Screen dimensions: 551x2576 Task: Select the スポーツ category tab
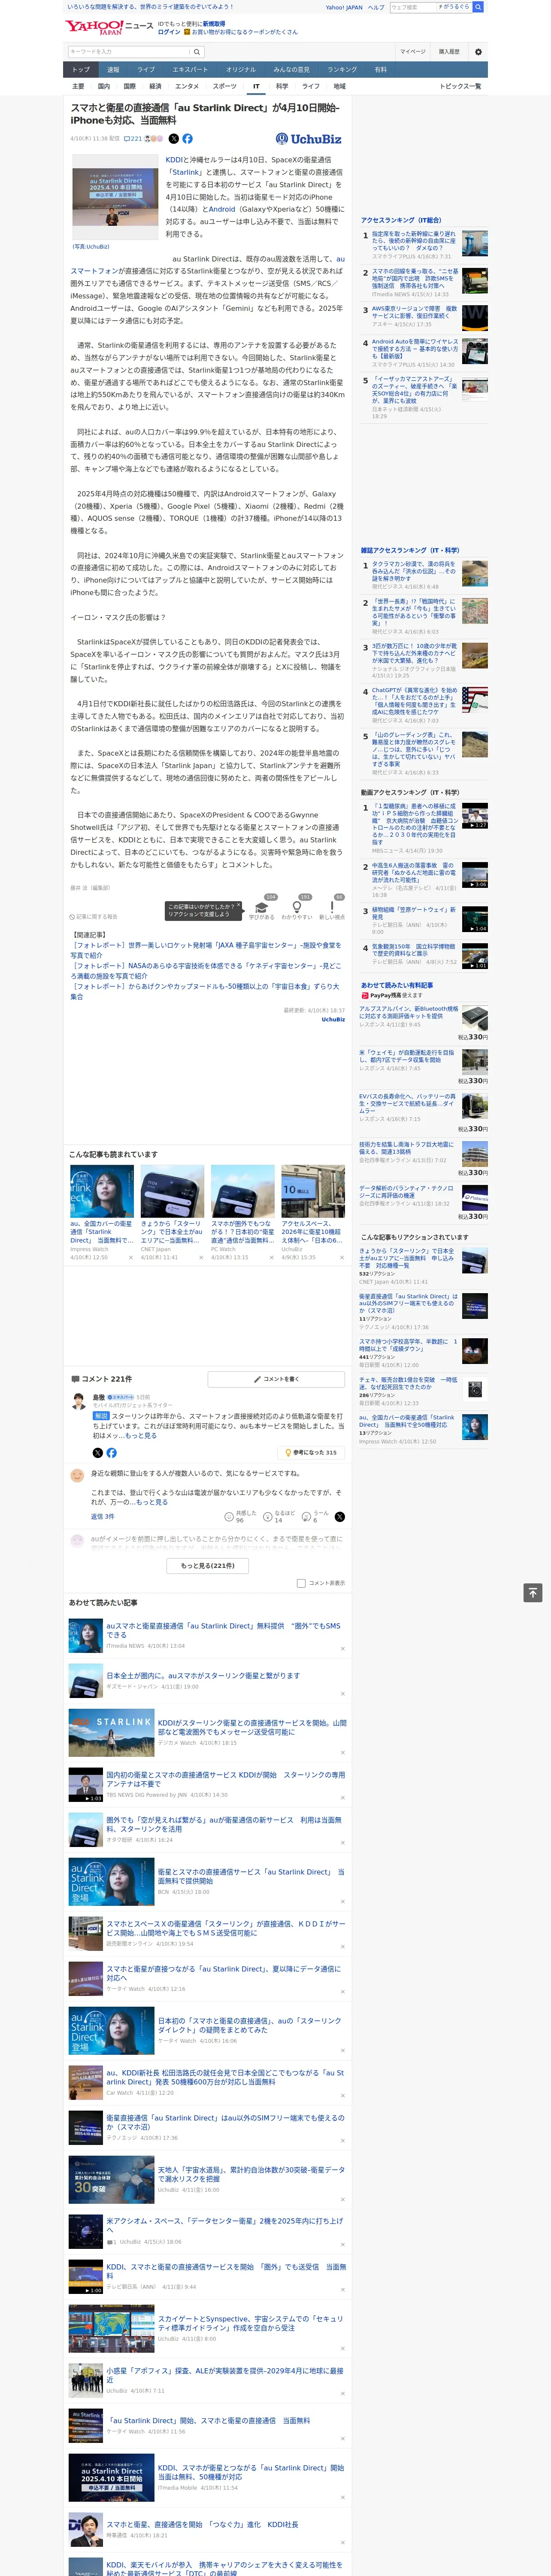[x=225, y=86]
